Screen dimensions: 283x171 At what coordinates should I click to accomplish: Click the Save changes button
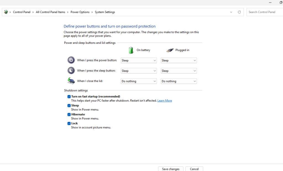click(171, 169)
